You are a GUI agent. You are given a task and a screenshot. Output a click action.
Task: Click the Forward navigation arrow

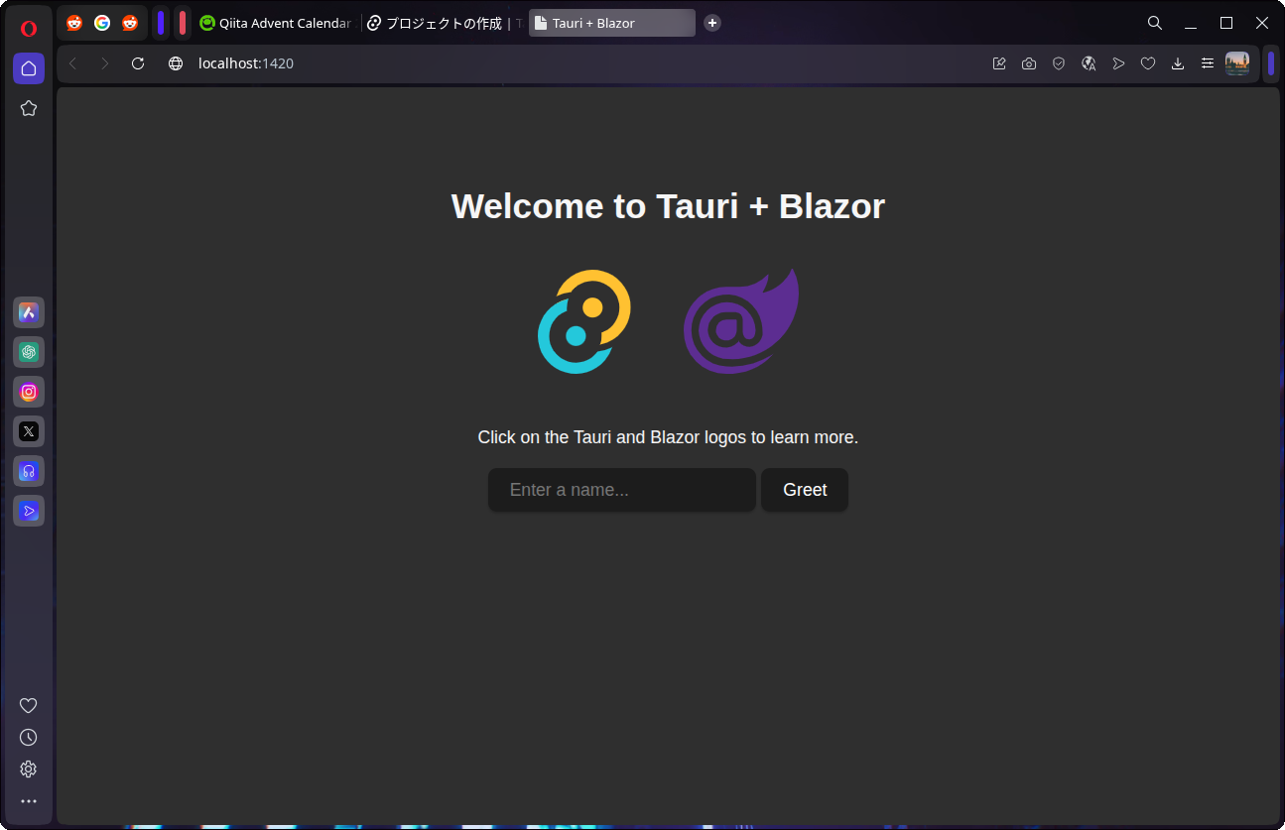[x=105, y=63]
